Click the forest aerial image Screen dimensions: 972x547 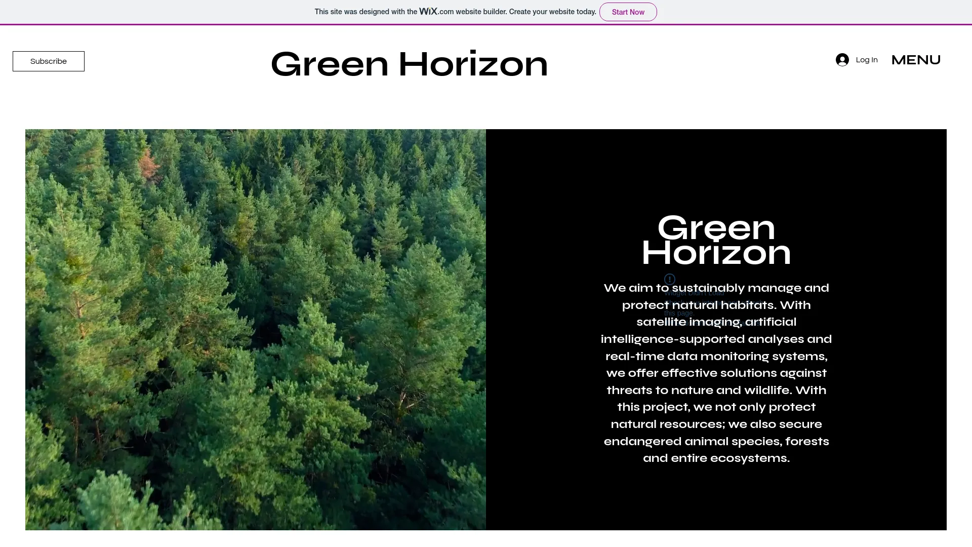click(x=256, y=330)
